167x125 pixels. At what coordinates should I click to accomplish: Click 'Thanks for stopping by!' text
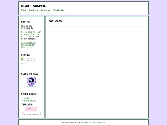coord(28,27)
